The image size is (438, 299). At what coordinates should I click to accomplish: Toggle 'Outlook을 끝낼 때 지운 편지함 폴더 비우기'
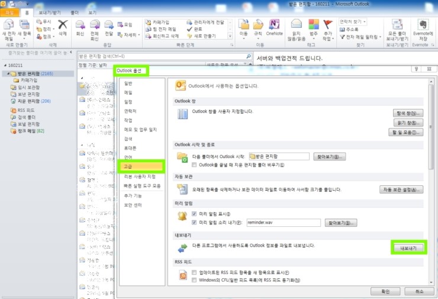coord(194,165)
